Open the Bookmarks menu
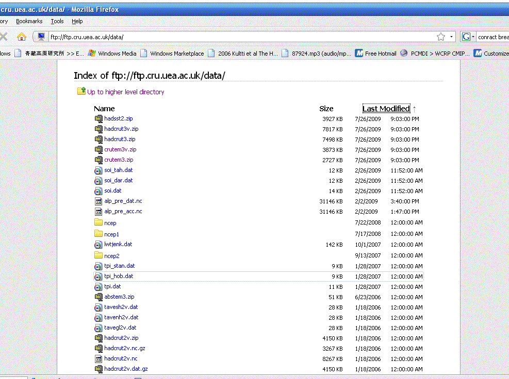Image resolution: width=509 pixels, height=379 pixels. point(29,21)
